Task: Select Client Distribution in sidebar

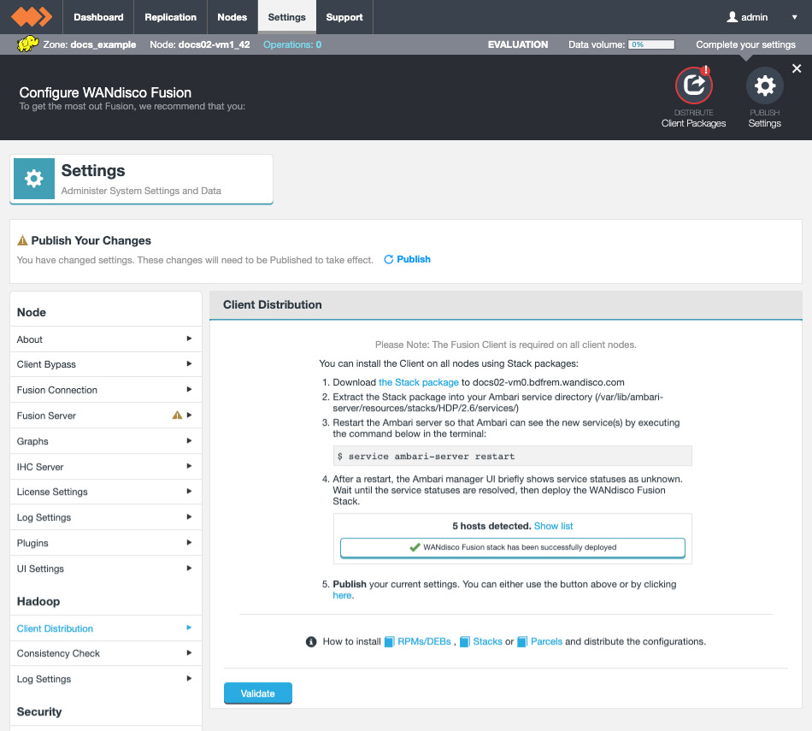Action: click(x=106, y=628)
